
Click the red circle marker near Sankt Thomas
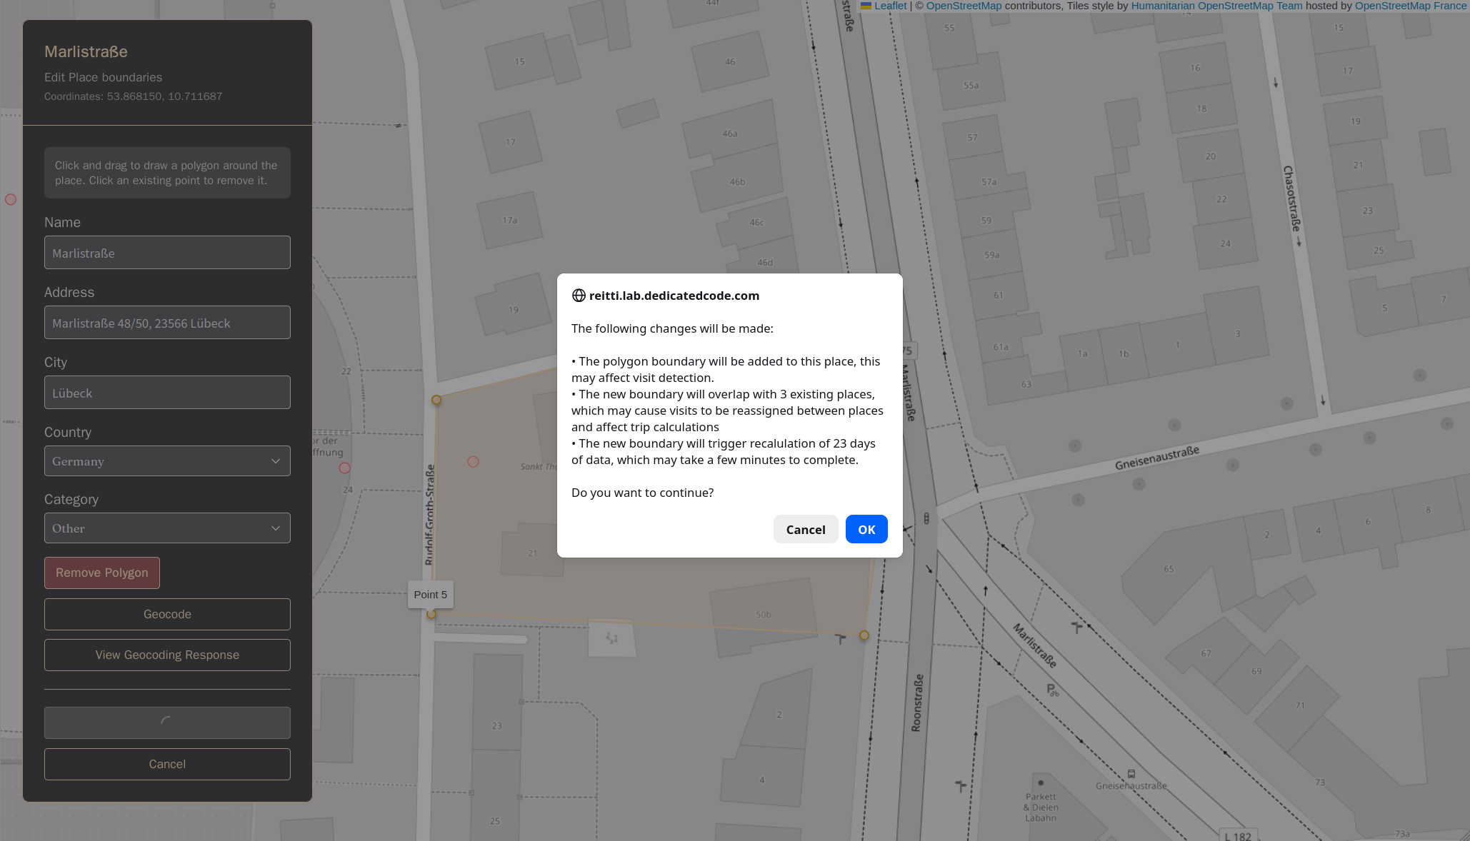coord(473,463)
